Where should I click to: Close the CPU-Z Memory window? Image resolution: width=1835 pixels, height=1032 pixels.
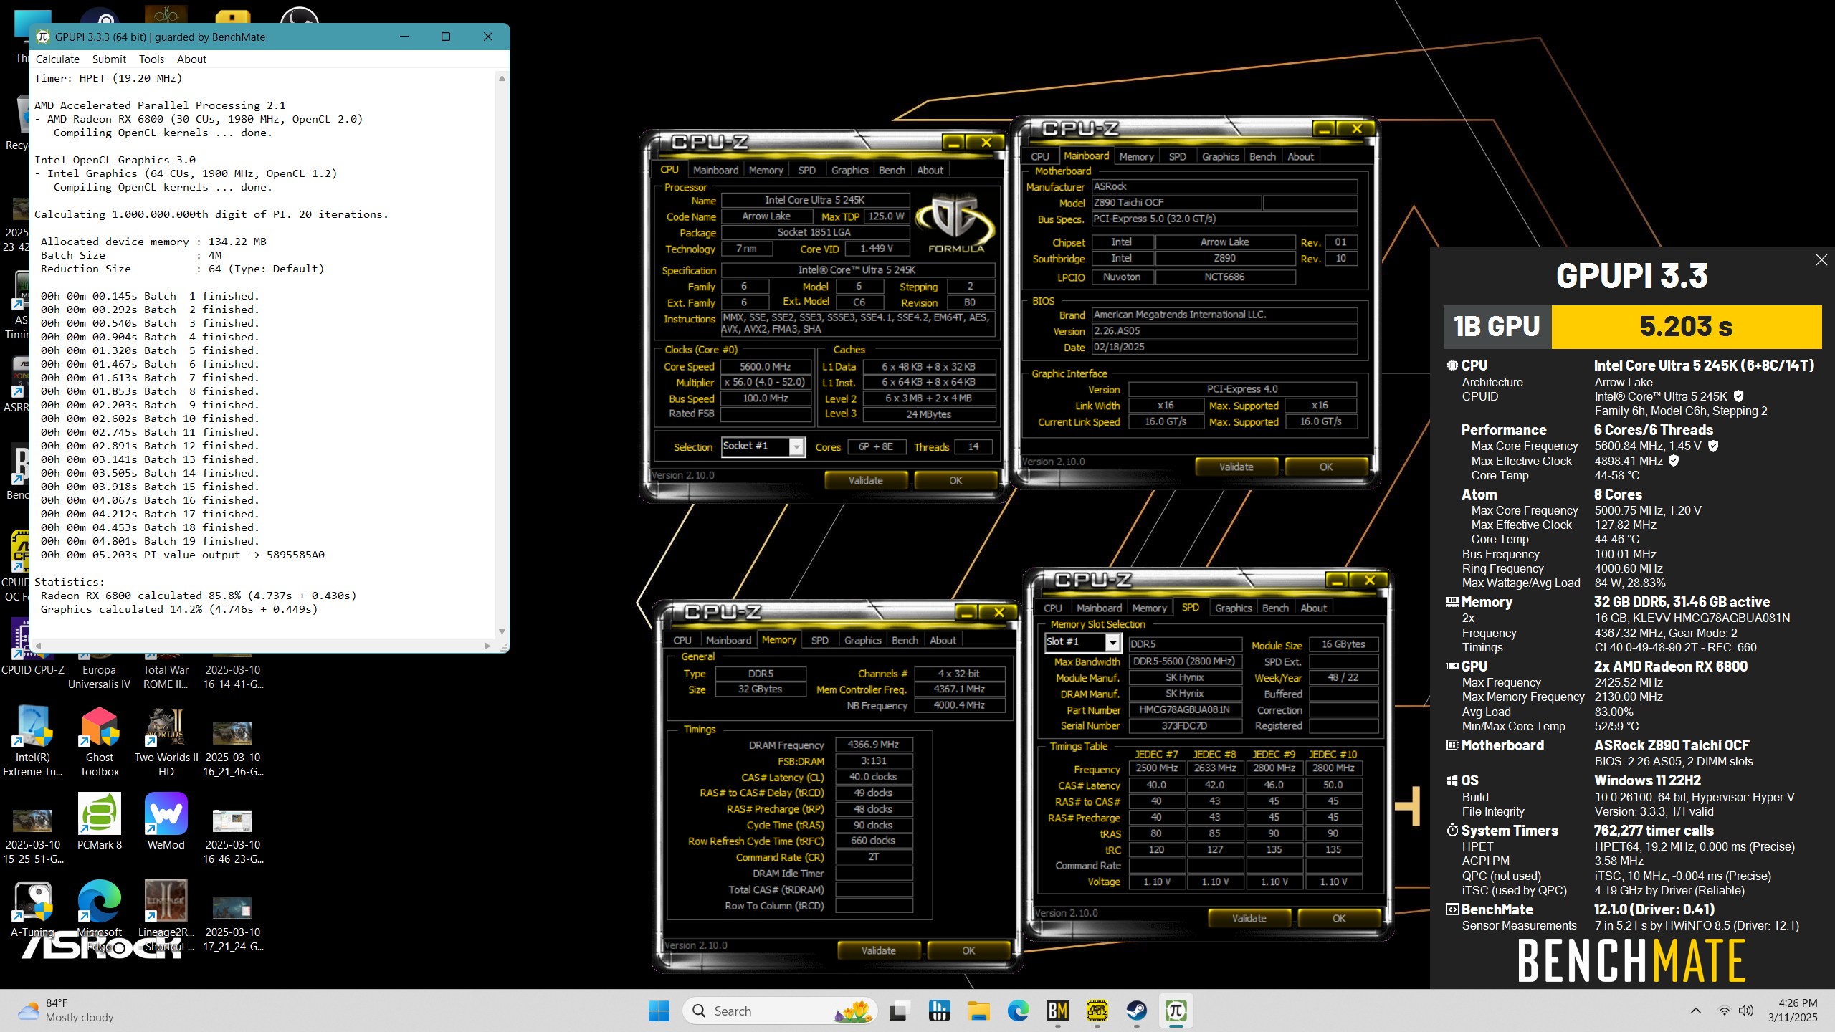(x=999, y=612)
